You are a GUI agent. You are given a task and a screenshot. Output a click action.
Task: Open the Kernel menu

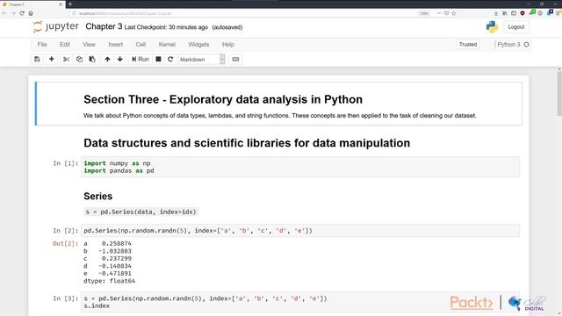(167, 45)
